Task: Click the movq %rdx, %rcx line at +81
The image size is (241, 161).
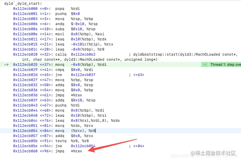Action: click(x=53, y=126)
